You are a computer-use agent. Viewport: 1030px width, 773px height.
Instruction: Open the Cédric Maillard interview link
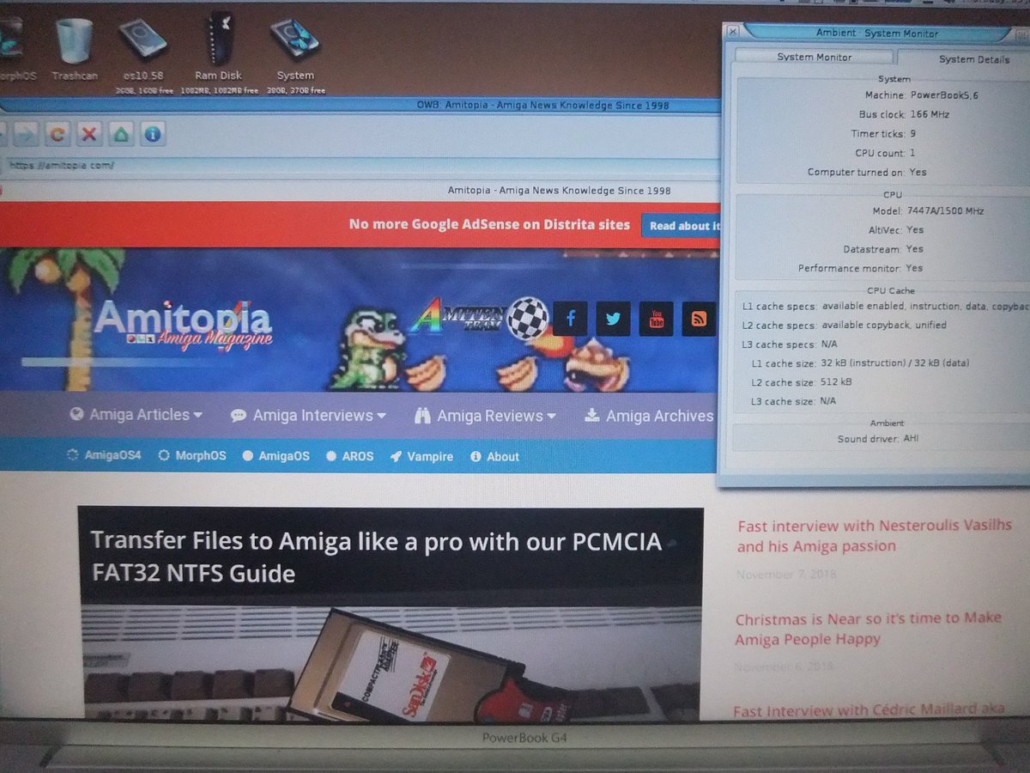[869, 711]
